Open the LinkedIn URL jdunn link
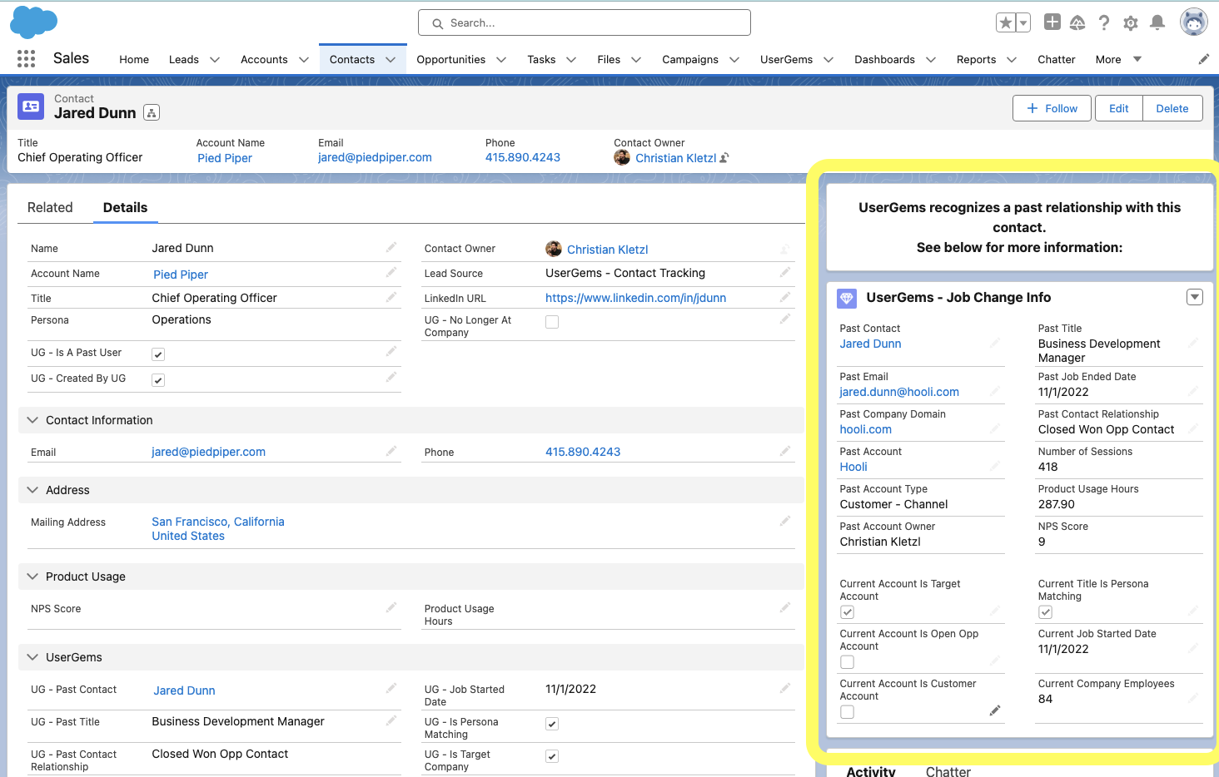Screen dimensions: 1219x777 tap(635, 298)
